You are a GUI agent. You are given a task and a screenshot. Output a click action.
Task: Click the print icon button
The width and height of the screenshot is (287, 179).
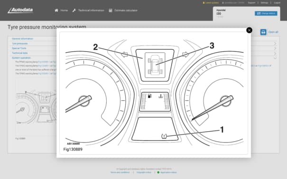tap(263, 32)
